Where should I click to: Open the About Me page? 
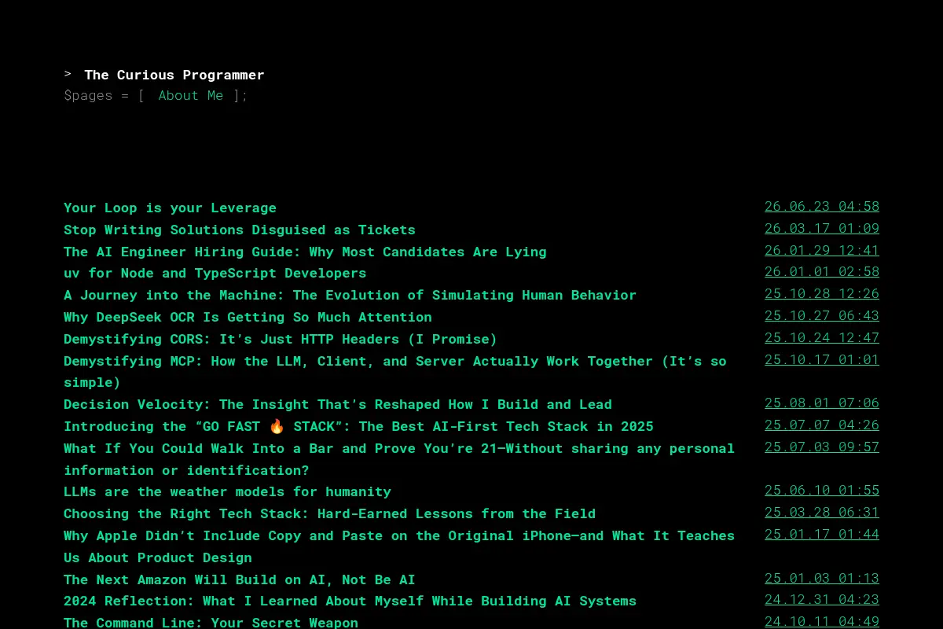[190, 95]
